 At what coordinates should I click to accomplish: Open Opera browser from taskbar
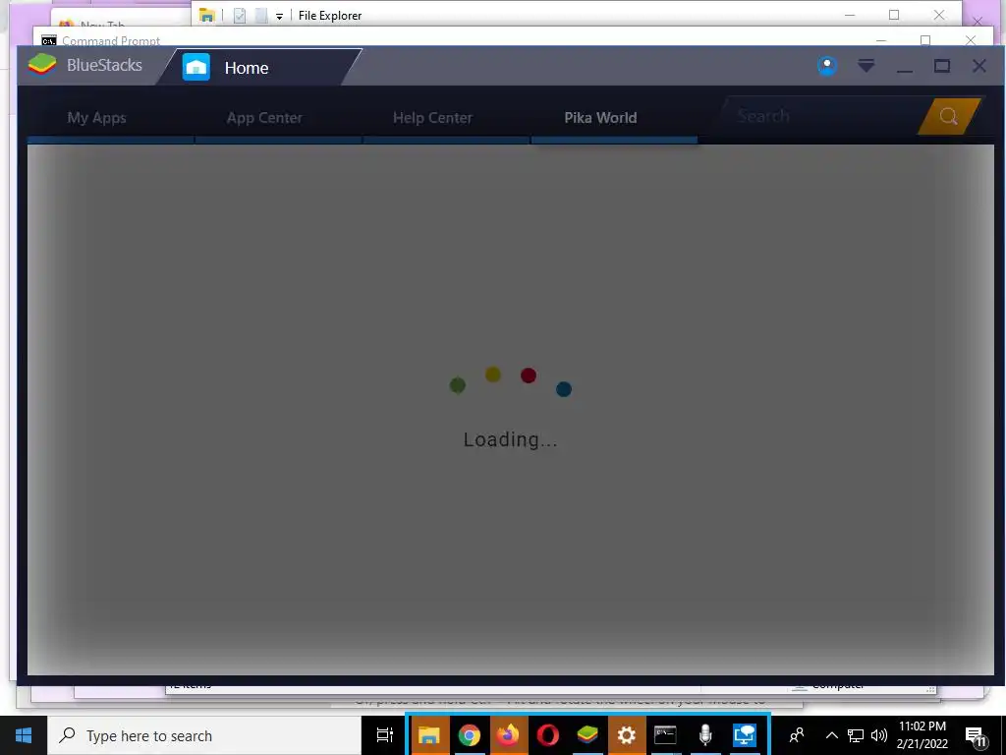547,735
